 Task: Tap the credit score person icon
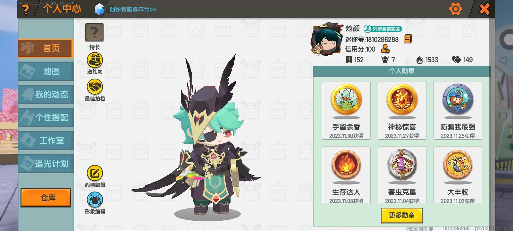pos(385,49)
